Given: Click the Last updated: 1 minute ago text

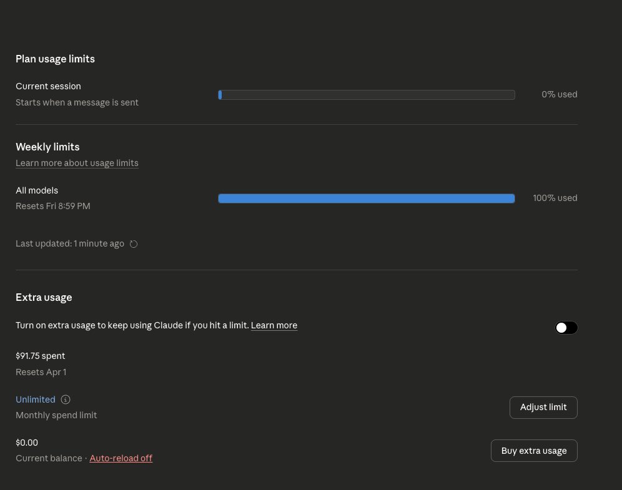Looking at the screenshot, I should [70, 243].
